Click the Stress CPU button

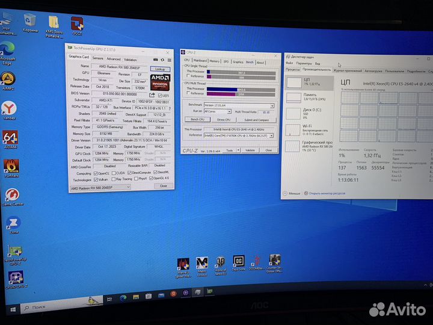point(223,120)
